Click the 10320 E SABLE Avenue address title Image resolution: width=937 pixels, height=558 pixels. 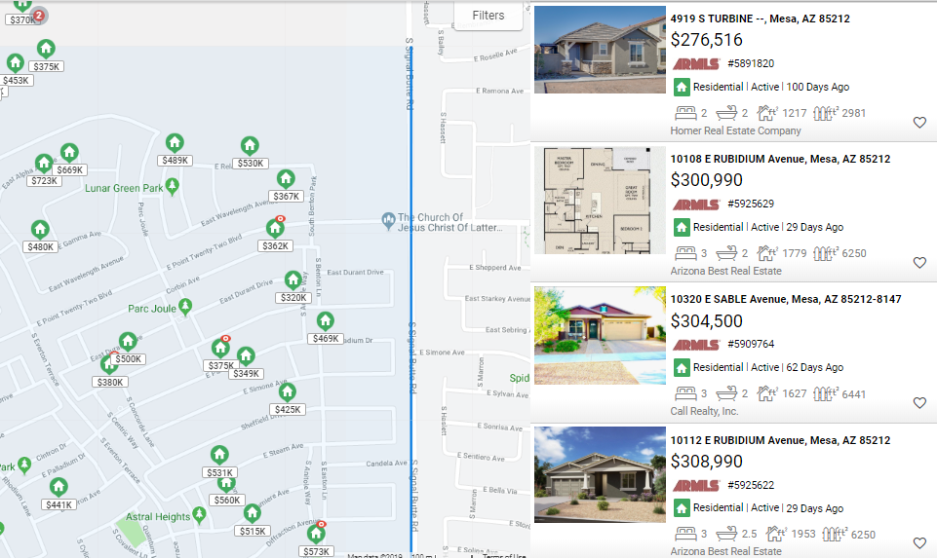(786, 299)
